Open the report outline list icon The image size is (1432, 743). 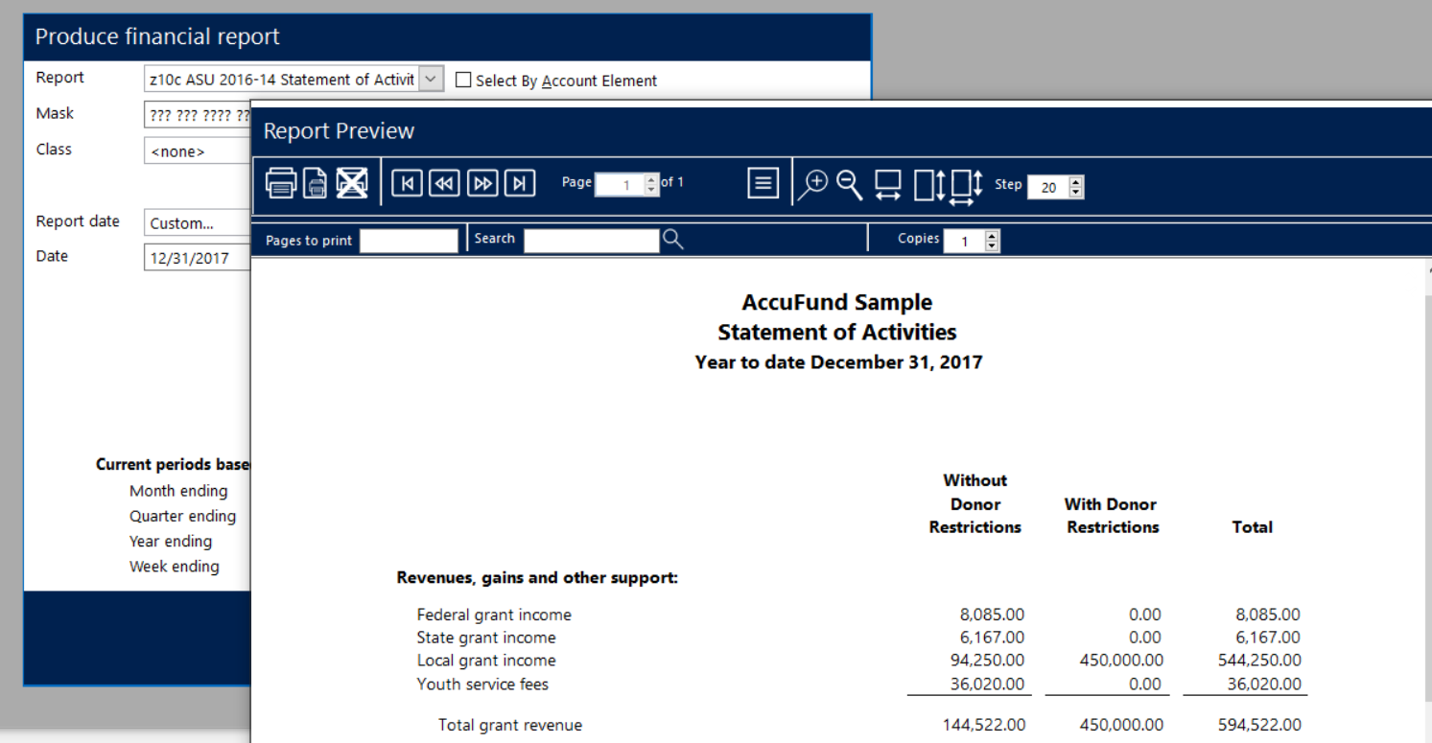click(763, 183)
